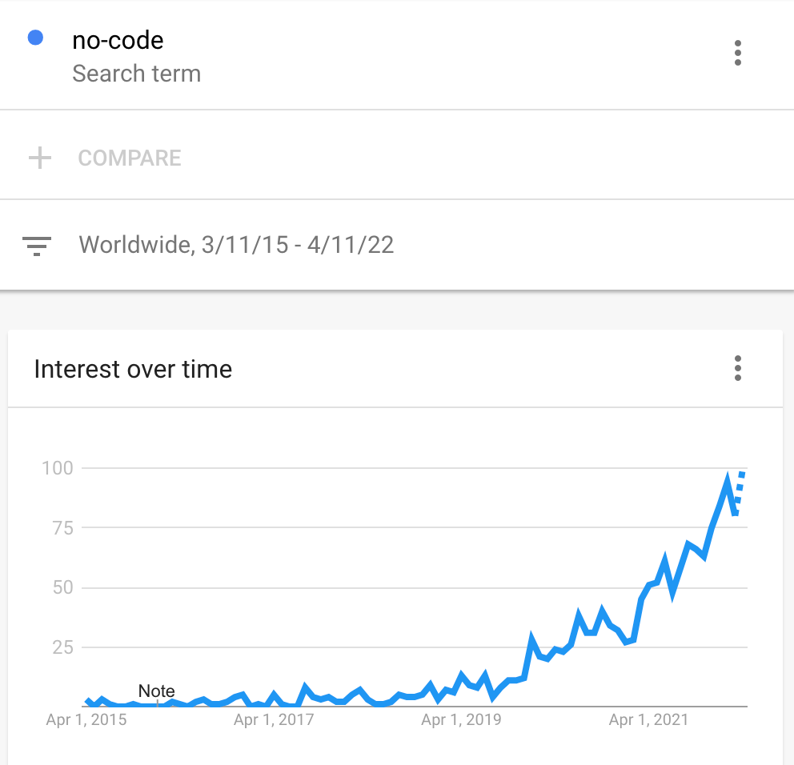Click the plus icon to add comparison
The image size is (794, 765).
click(39, 158)
